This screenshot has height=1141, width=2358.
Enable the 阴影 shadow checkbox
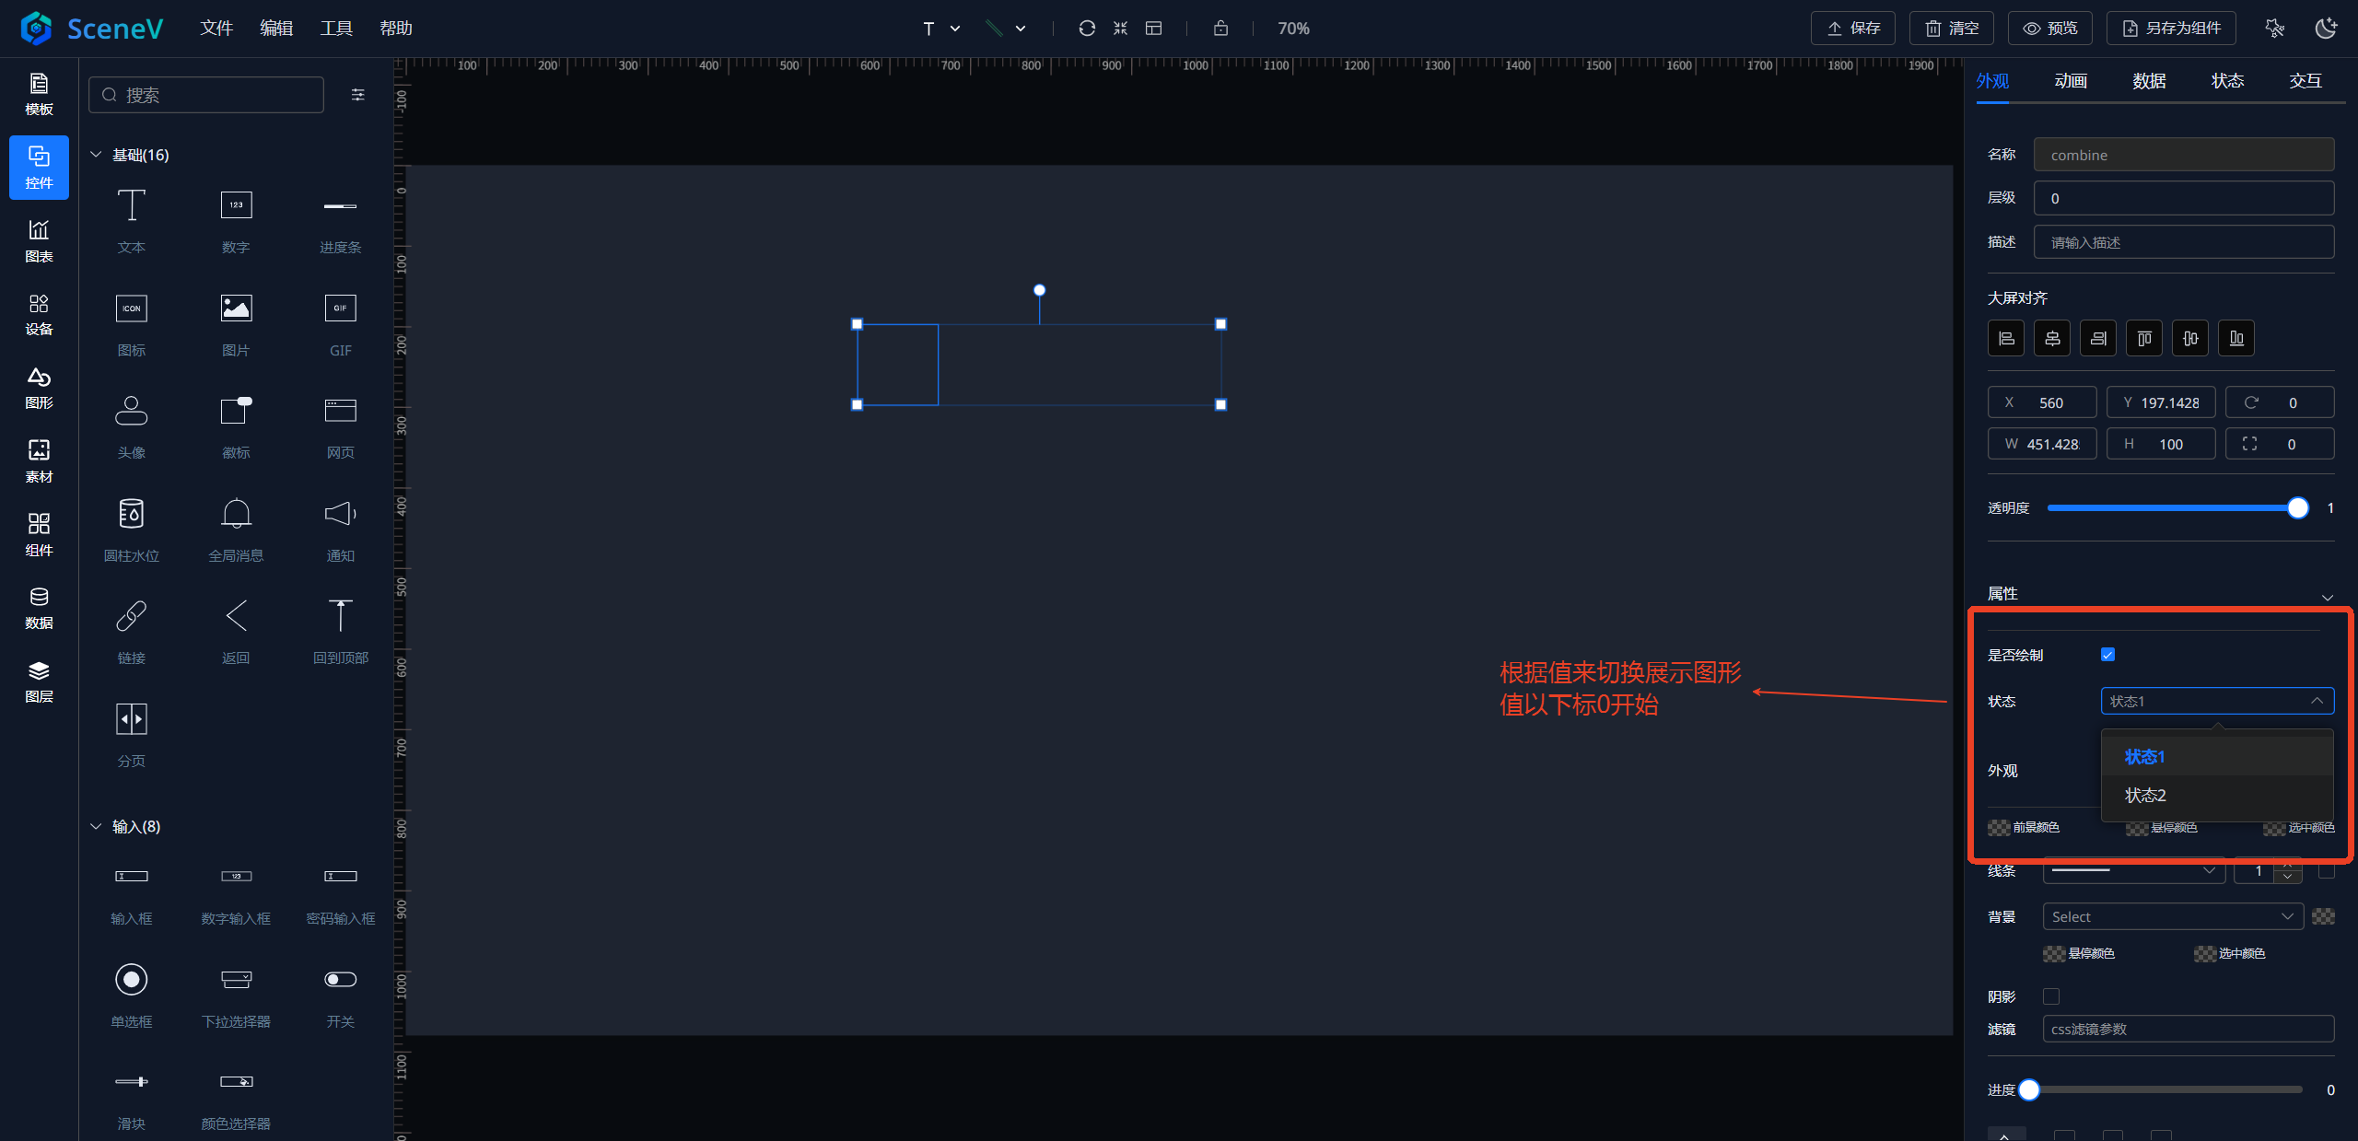coord(2051,996)
